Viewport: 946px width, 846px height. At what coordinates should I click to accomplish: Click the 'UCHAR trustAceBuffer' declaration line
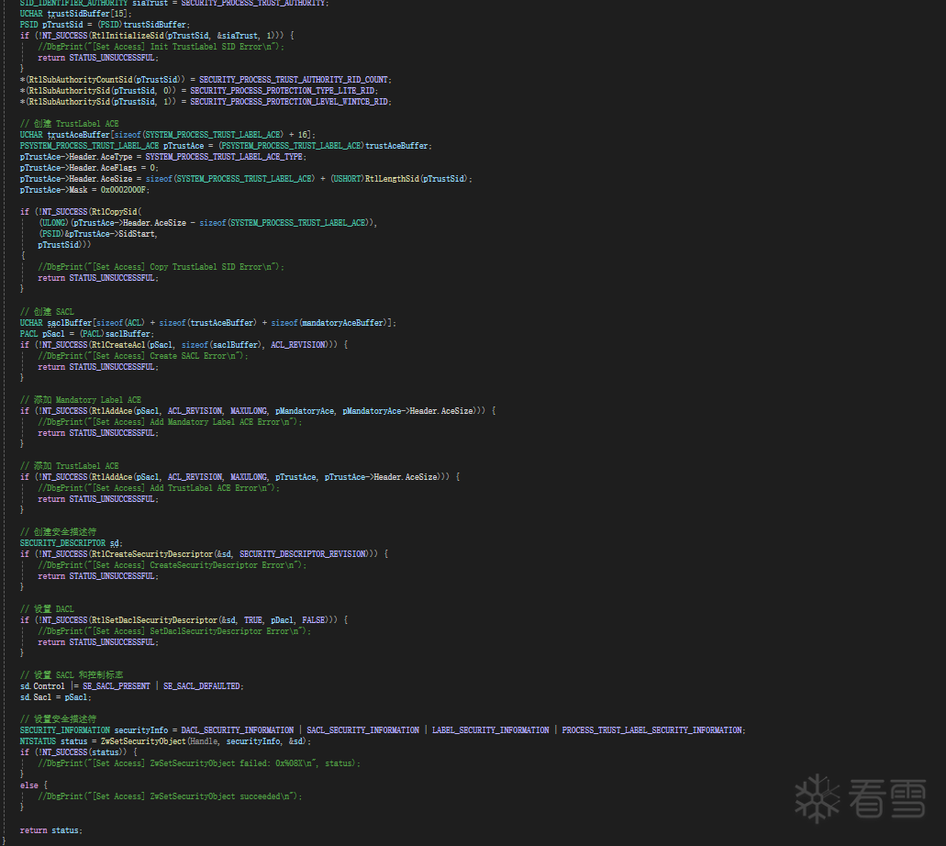pos(168,135)
